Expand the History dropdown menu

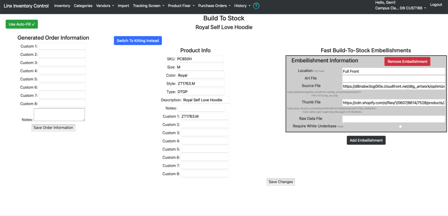242,6
